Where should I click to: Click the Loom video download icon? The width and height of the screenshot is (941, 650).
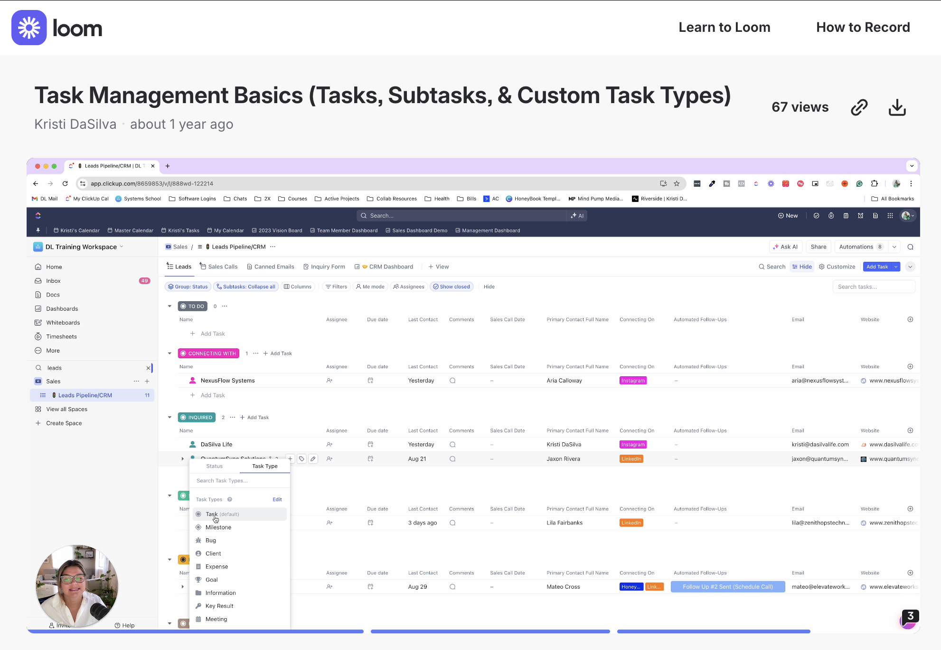pyautogui.click(x=897, y=108)
